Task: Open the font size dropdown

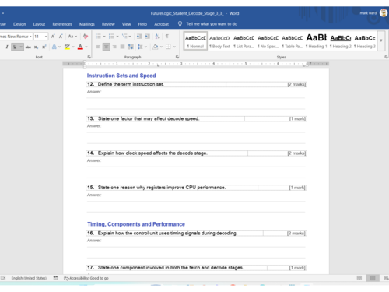Action: (x=46, y=37)
